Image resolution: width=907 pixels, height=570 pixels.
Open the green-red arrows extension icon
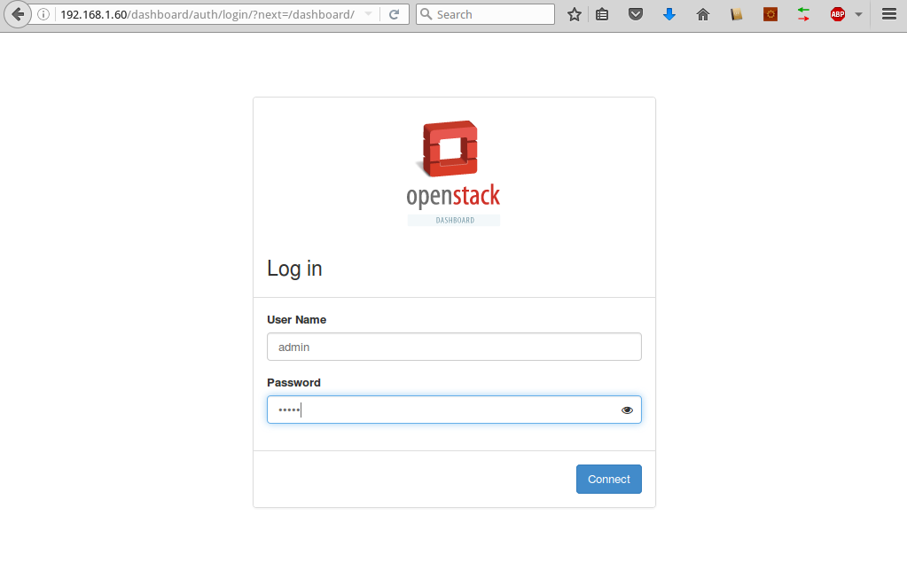point(803,14)
